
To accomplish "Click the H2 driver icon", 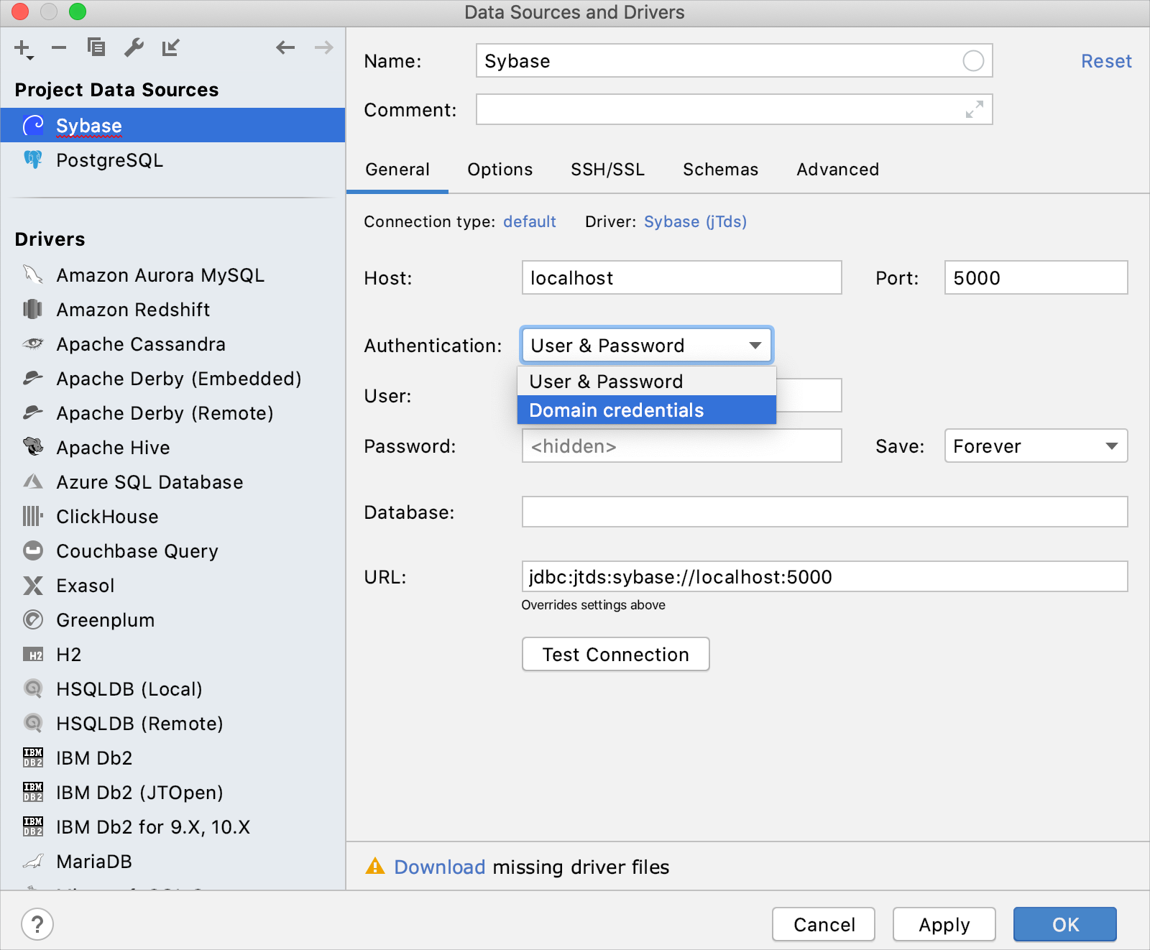I will click(x=33, y=655).
